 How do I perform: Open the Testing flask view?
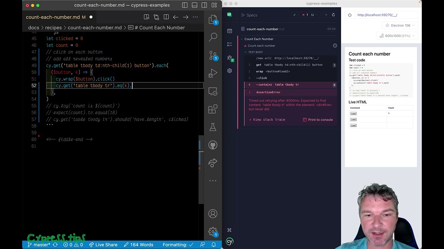(x=213, y=127)
